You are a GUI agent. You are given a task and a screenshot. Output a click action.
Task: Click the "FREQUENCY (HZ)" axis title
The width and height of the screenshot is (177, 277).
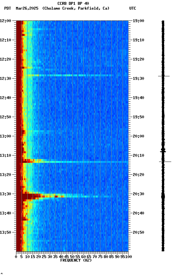[x=76, y=261]
